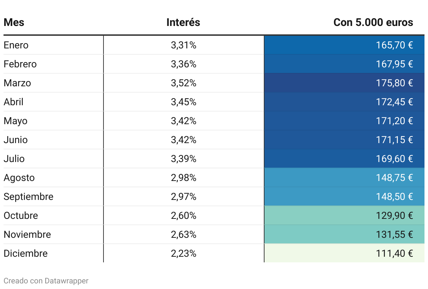Click the 2,23% interest value

[x=183, y=254]
